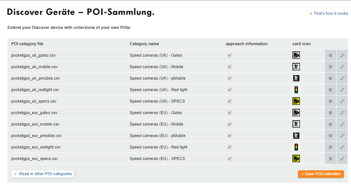Edit the Speed cameras (UK) - SPECS row
Screen dimensions: 351x187
[342, 101]
